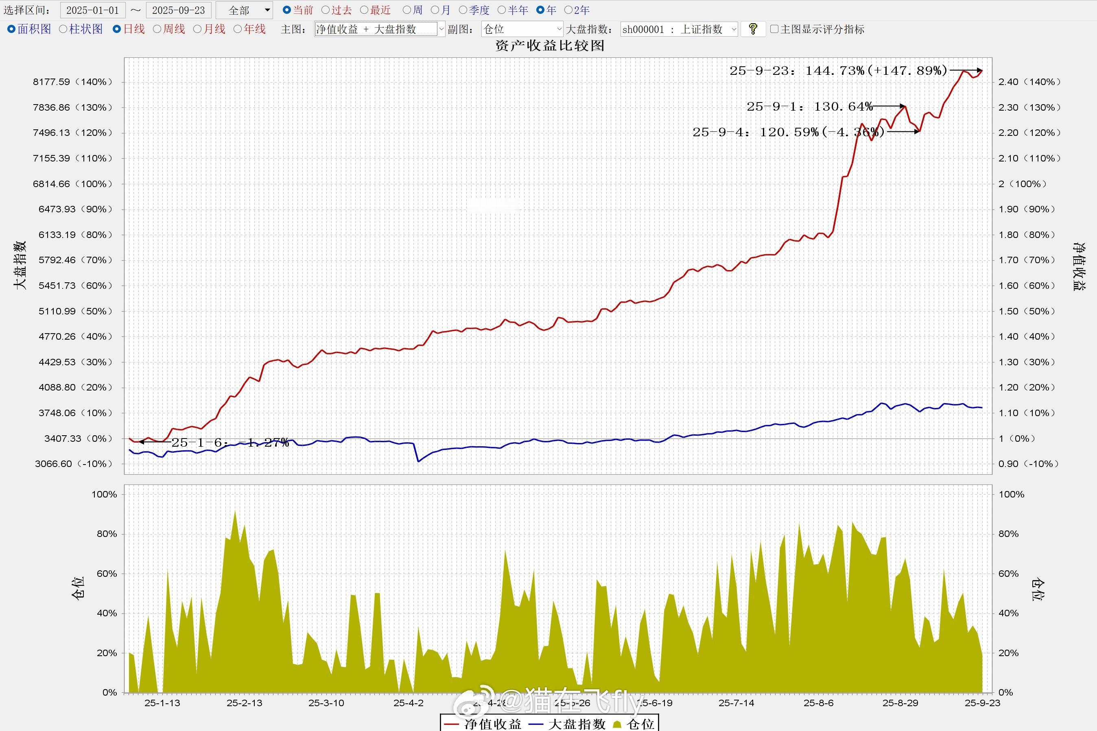Screen dimensions: 1097x731
Task: Click end date field 2025-09-23
Action: [179, 10]
